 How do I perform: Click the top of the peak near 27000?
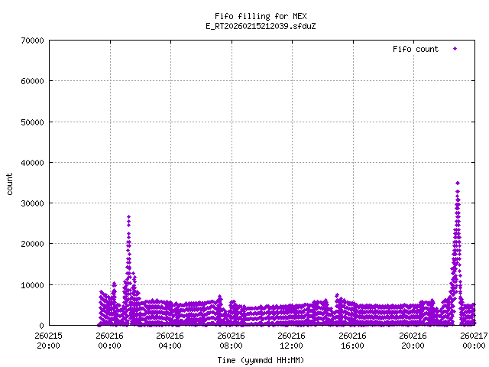(128, 217)
